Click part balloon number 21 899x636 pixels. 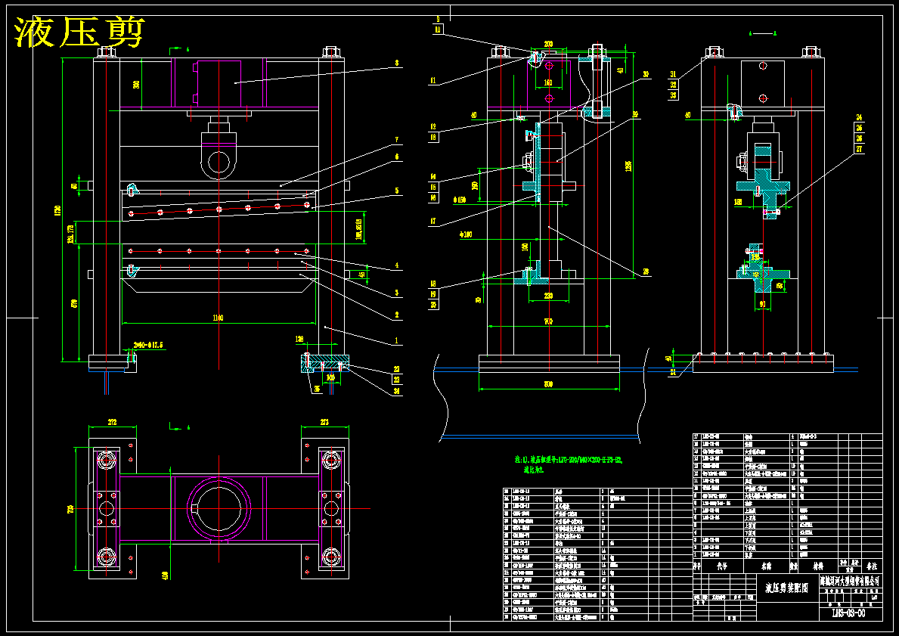coord(673,371)
